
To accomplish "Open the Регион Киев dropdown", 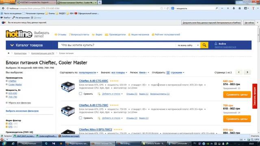I will 144,73.
